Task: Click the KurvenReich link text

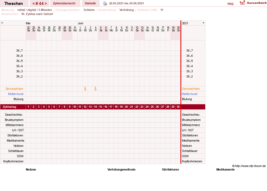Action: 257,3
